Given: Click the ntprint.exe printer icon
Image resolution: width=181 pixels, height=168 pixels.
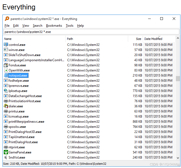Looking at the screenshot, I should (x=6, y=147).
